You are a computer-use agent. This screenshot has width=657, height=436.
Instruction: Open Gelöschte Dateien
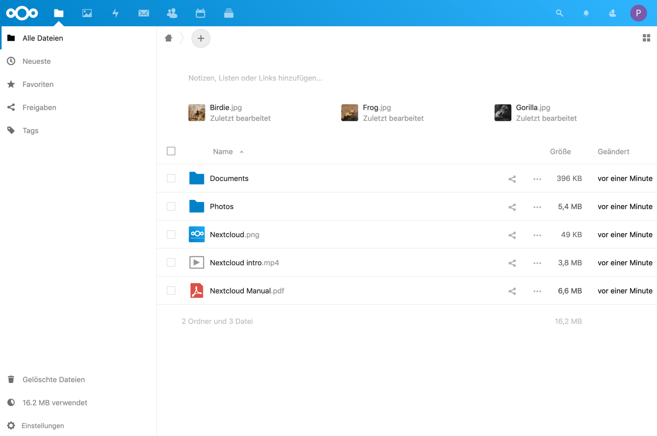[x=78, y=379]
